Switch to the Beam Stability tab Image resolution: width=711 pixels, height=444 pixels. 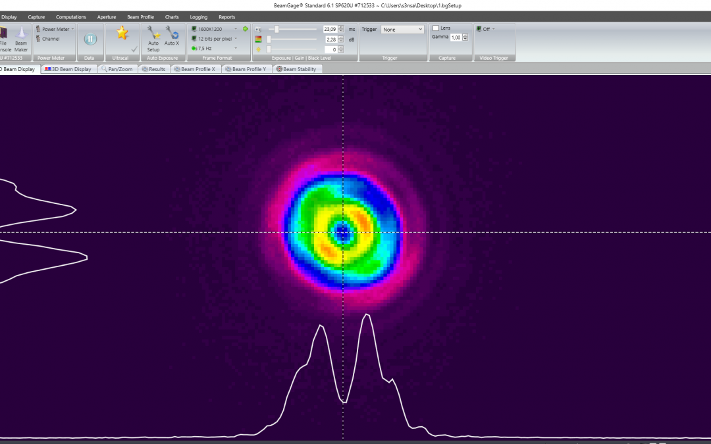click(x=297, y=69)
